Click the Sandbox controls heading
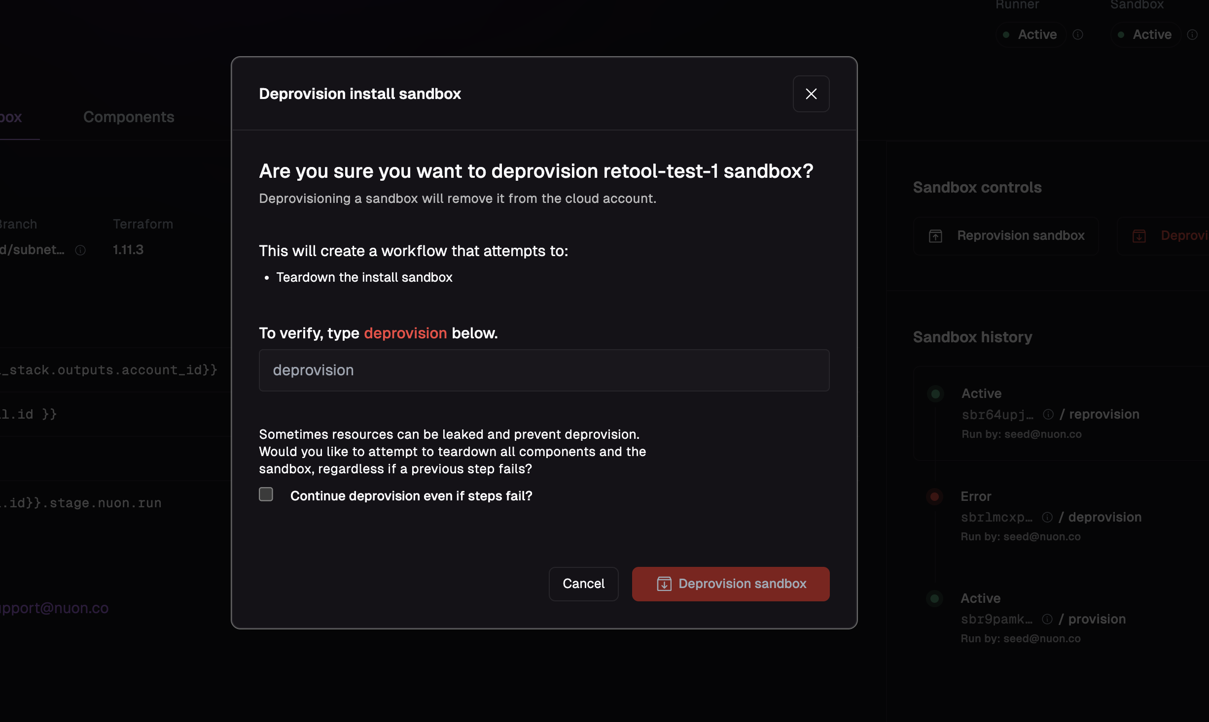The height and width of the screenshot is (722, 1209). 977,187
